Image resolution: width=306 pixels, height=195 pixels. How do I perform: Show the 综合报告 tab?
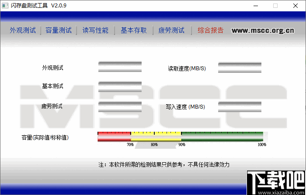coord(211,31)
